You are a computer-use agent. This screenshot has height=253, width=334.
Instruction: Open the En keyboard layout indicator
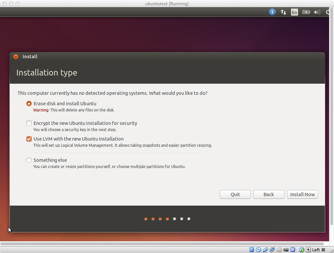pyautogui.click(x=295, y=12)
